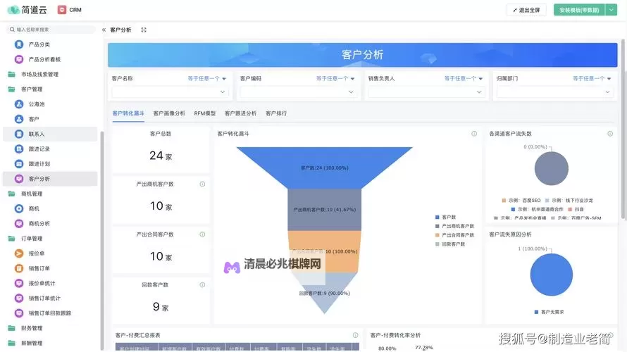Open 报价单统计 dashboard

(x=42, y=283)
